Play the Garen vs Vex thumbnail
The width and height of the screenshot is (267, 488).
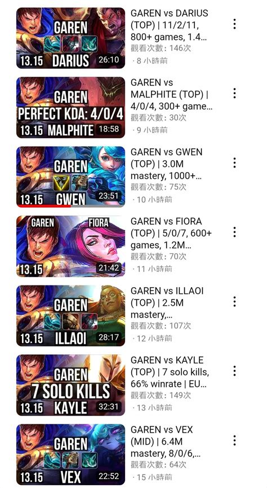[x=70, y=454]
